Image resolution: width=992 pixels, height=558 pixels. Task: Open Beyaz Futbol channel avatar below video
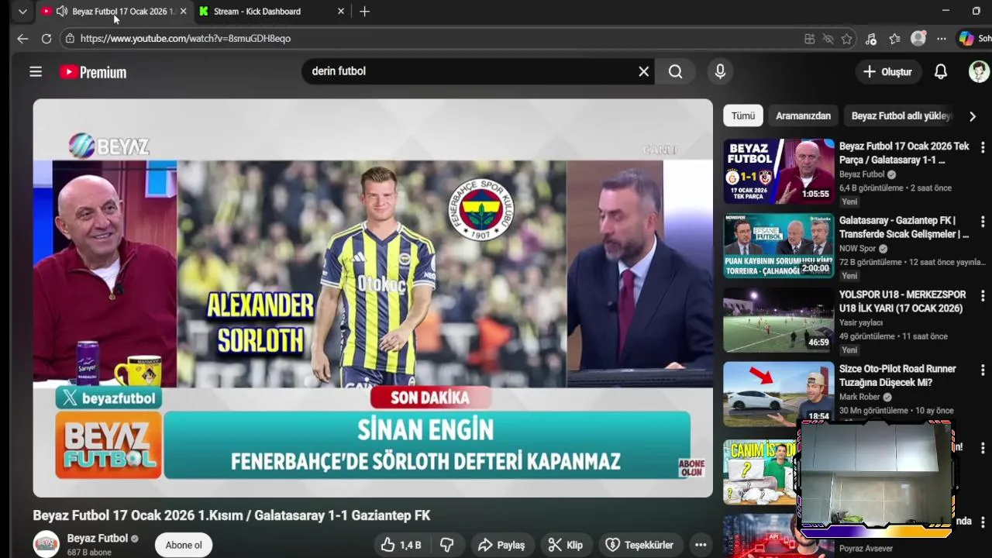[46, 544]
